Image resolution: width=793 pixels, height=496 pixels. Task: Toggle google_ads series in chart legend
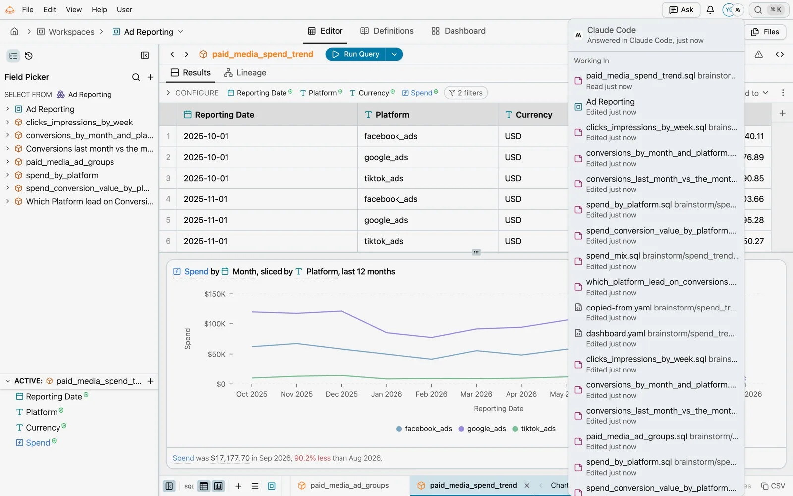482,429
